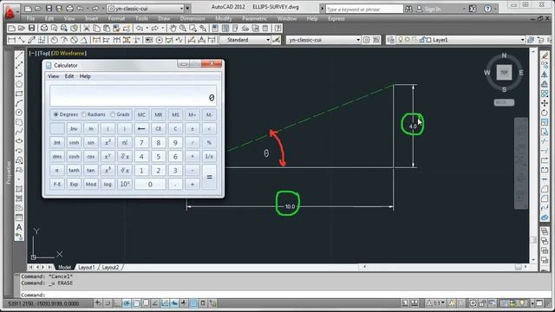The height and width of the screenshot is (312, 555).
Task: Select the Circle draw tool
Action: tap(19, 113)
